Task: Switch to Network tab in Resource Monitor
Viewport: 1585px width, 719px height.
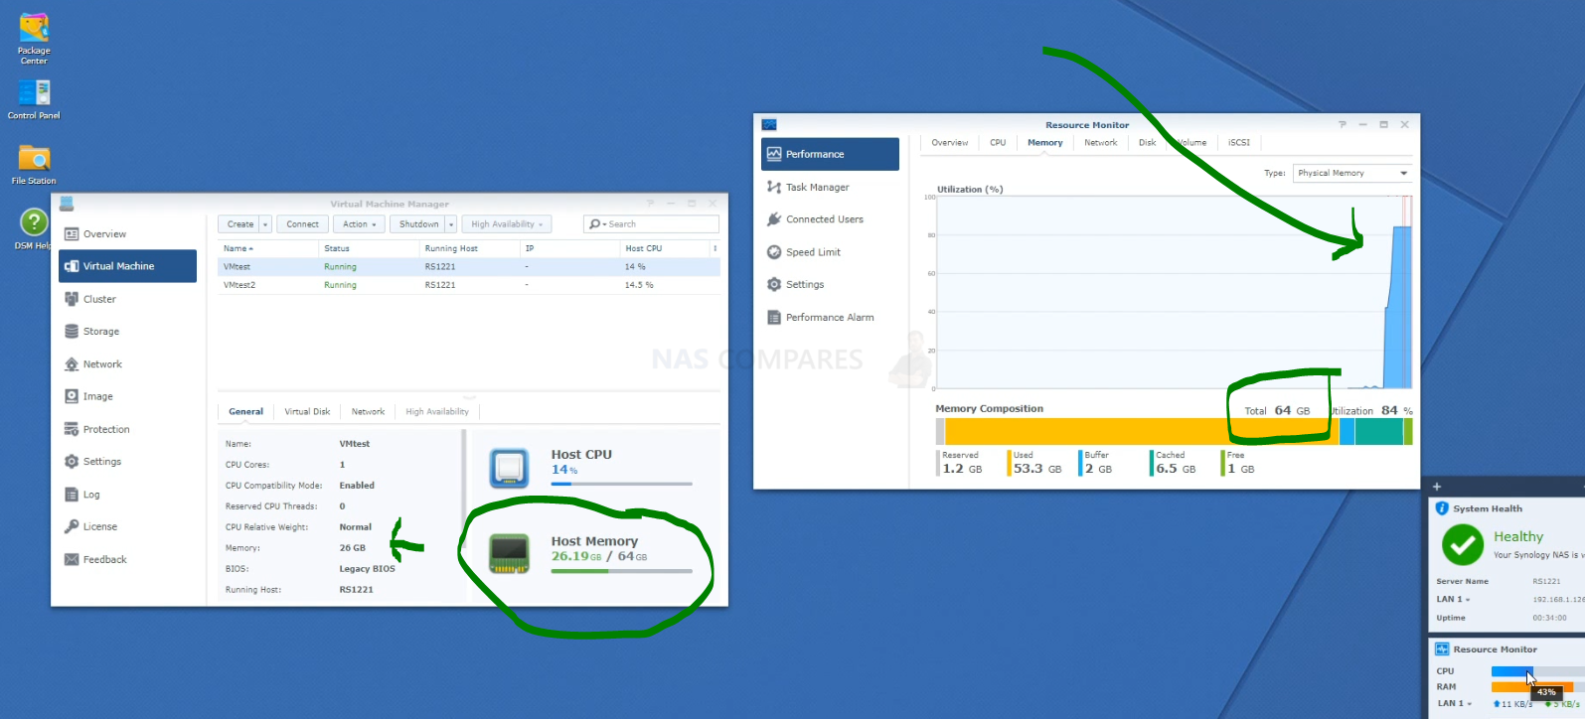Action: [1101, 143]
